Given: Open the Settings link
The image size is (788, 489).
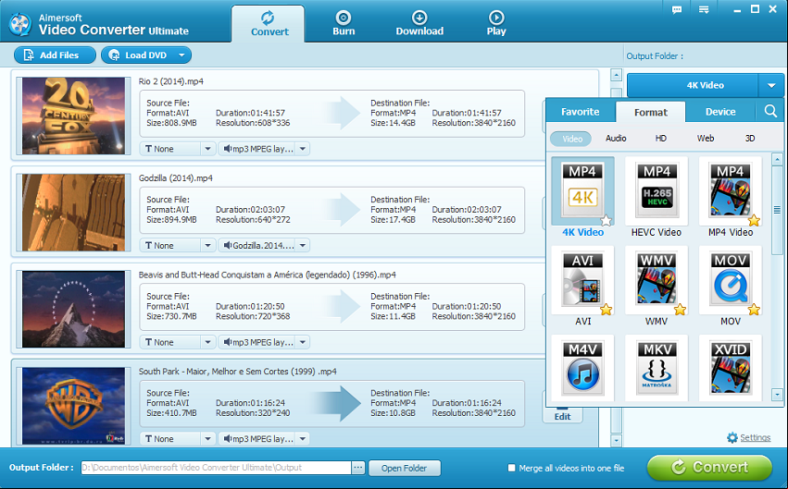Looking at the screenshot, I should (755, 437).
